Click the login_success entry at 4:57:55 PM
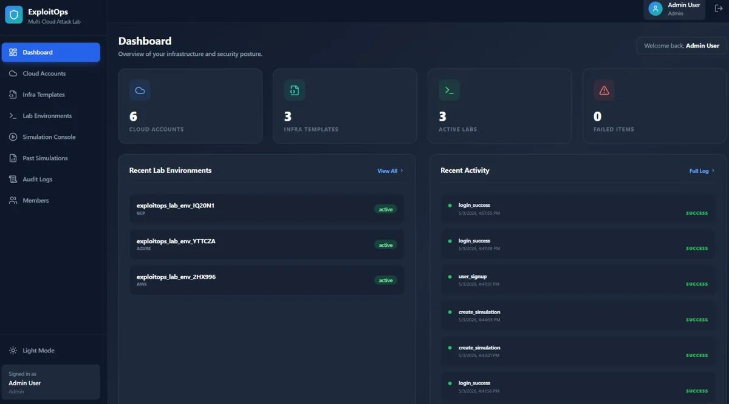 578,209
